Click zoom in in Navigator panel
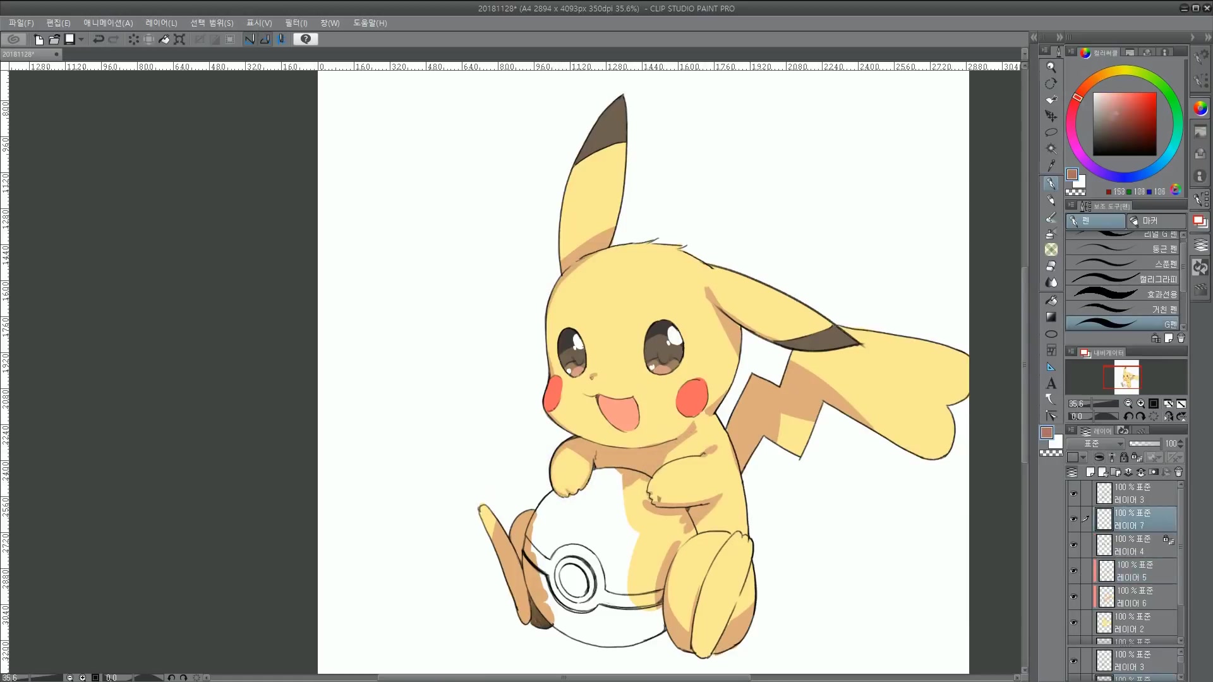The image size is (1213, 682). click(1140, 404)
